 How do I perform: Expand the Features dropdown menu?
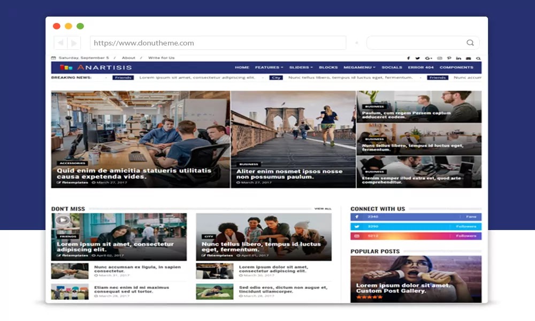pos(269,67)
